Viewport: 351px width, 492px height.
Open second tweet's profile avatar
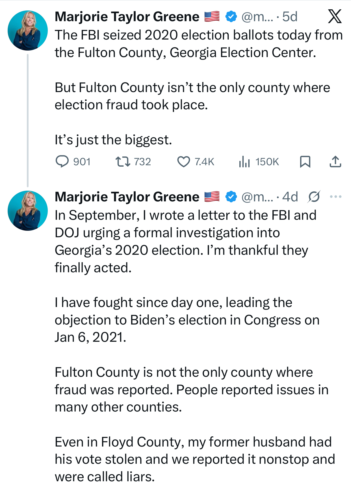click(28, 211)
